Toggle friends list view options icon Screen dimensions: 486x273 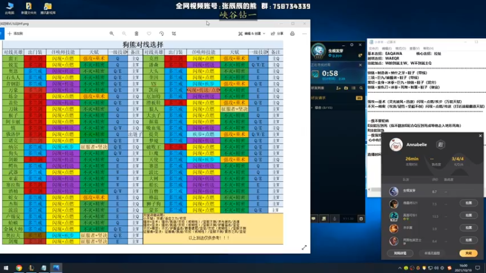click(x=354, y=88)
